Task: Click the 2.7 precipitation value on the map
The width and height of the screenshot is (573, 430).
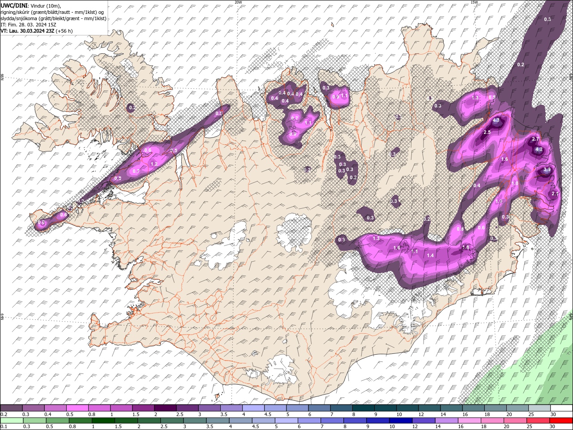Action: click(x=535, y=139)
